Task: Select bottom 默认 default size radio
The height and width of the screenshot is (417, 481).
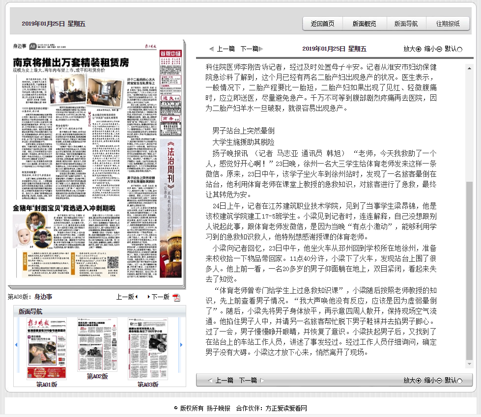Action: [x=460, y=380]
